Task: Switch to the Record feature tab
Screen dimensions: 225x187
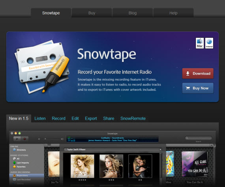Action: 58,118
